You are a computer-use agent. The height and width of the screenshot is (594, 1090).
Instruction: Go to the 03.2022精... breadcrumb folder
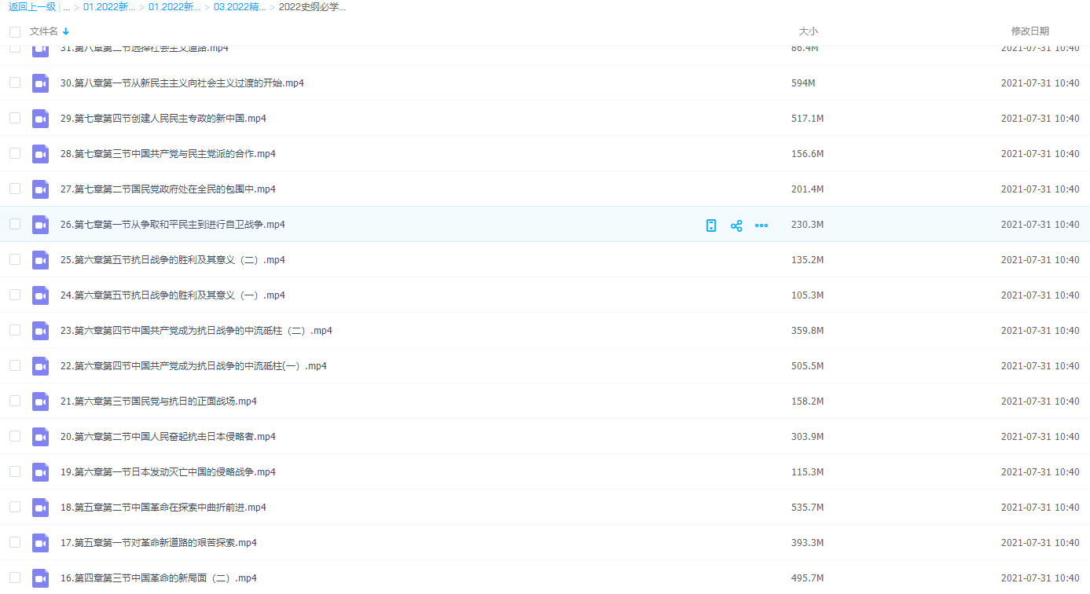(239, 7)
